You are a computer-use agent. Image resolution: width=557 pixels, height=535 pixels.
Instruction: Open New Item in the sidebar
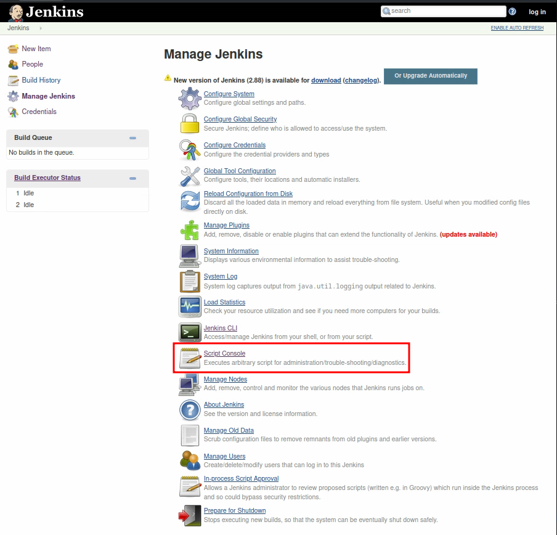click(x=36, y=49)
